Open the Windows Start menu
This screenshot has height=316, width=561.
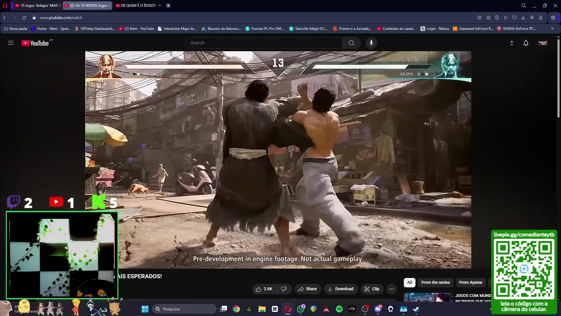145,309
